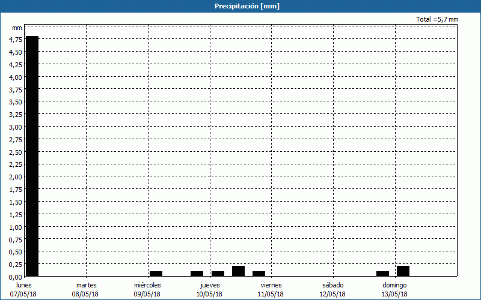Click the small bar just before jueves gridline

click(197, 274)
